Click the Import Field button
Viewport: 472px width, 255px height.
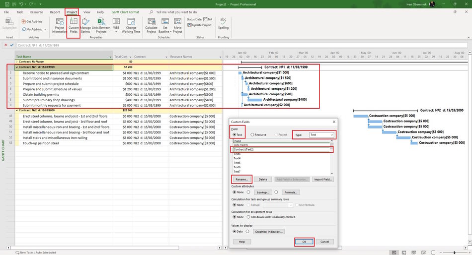[323, 179]
